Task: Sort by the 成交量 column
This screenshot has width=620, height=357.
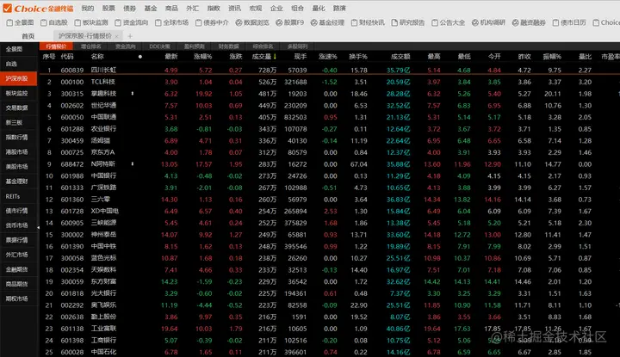Action: pyautogui.click(x=264, y=57)
